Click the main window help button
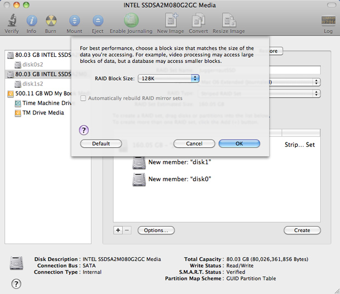Image resolution: width=340 pixels, height=294 pixels. pyautogui.click(x=16, y=284)
